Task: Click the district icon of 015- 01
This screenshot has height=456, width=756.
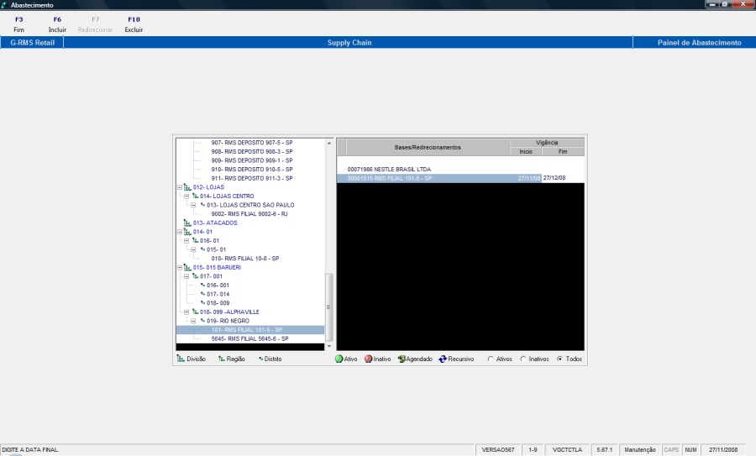Action: coord(203,249)
